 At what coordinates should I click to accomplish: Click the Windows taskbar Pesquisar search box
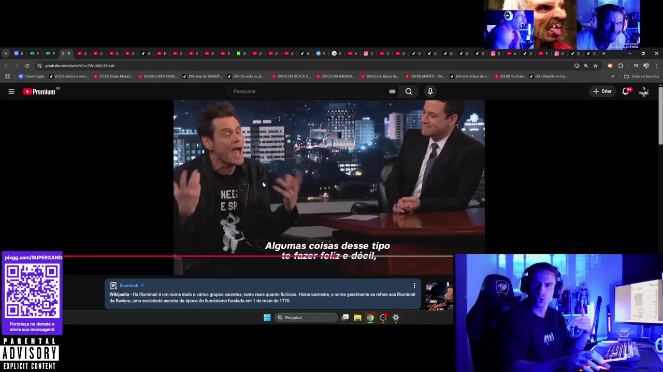tap(306, 318)
